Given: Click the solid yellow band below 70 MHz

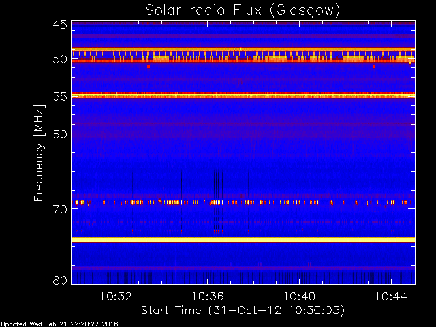Looking at the screenshot, I should point(243,240).
